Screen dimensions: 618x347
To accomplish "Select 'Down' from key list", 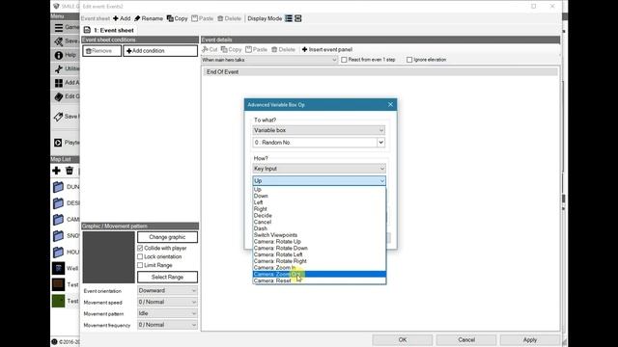I will pos(320,196).
